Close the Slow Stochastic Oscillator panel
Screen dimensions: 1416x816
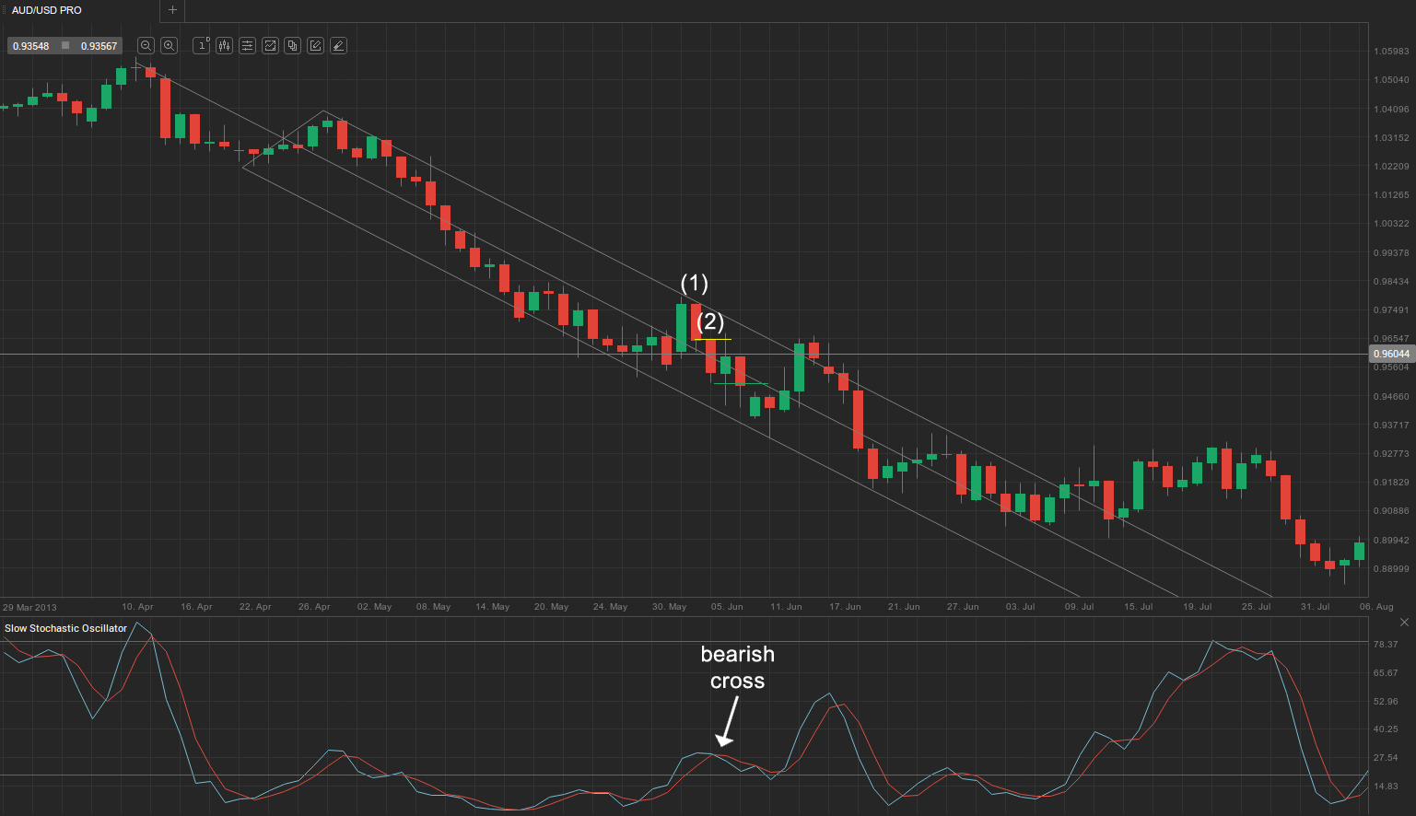click(x=1404, y=623)
